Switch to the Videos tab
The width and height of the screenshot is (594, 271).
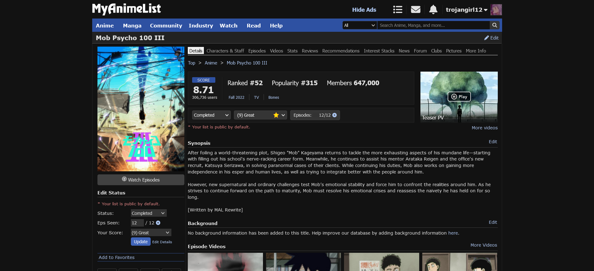(277, 51)
